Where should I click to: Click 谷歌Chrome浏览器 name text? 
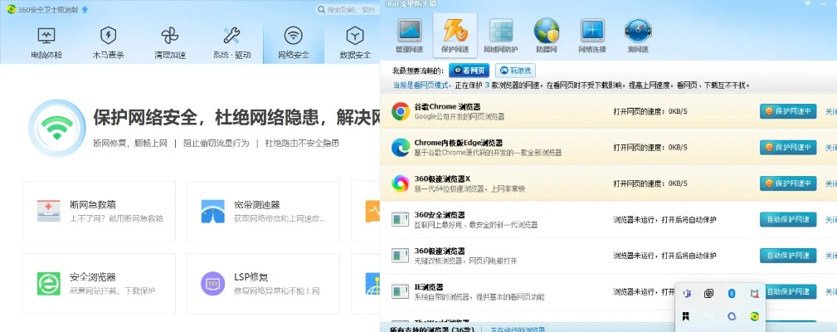pyautogui.click(x=447, y=107)
